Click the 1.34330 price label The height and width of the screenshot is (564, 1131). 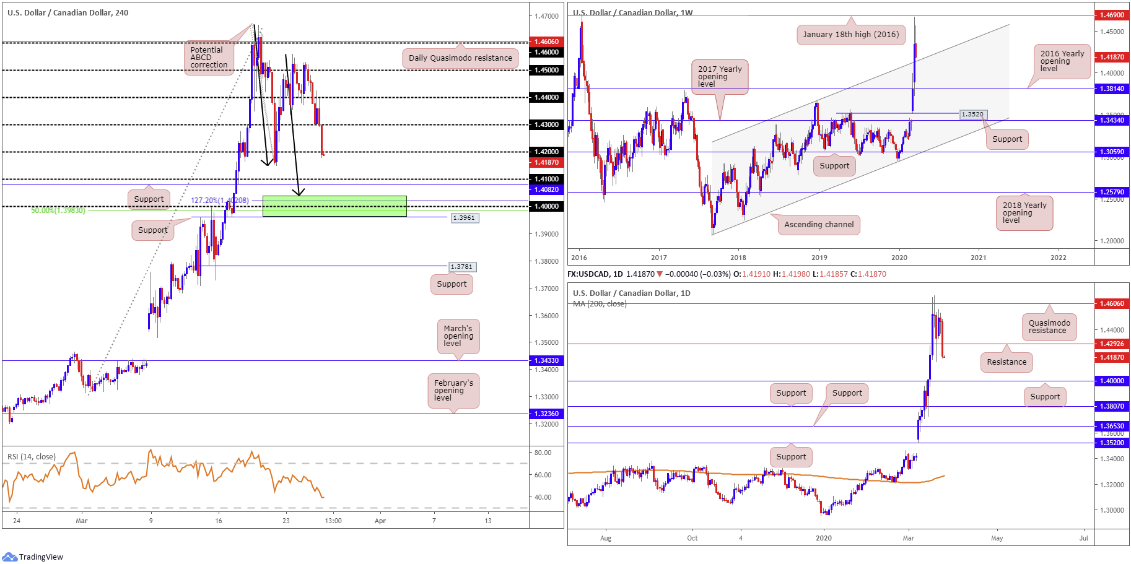pyautogui.click(x=546, y=360)
